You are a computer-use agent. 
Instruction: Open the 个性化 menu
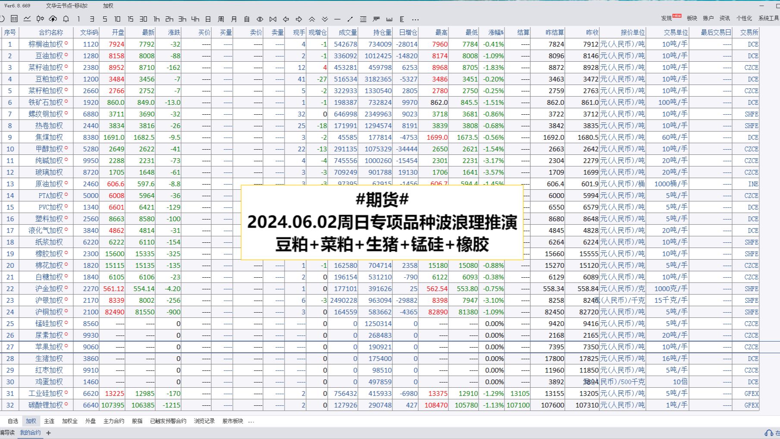tap(744, 18)
